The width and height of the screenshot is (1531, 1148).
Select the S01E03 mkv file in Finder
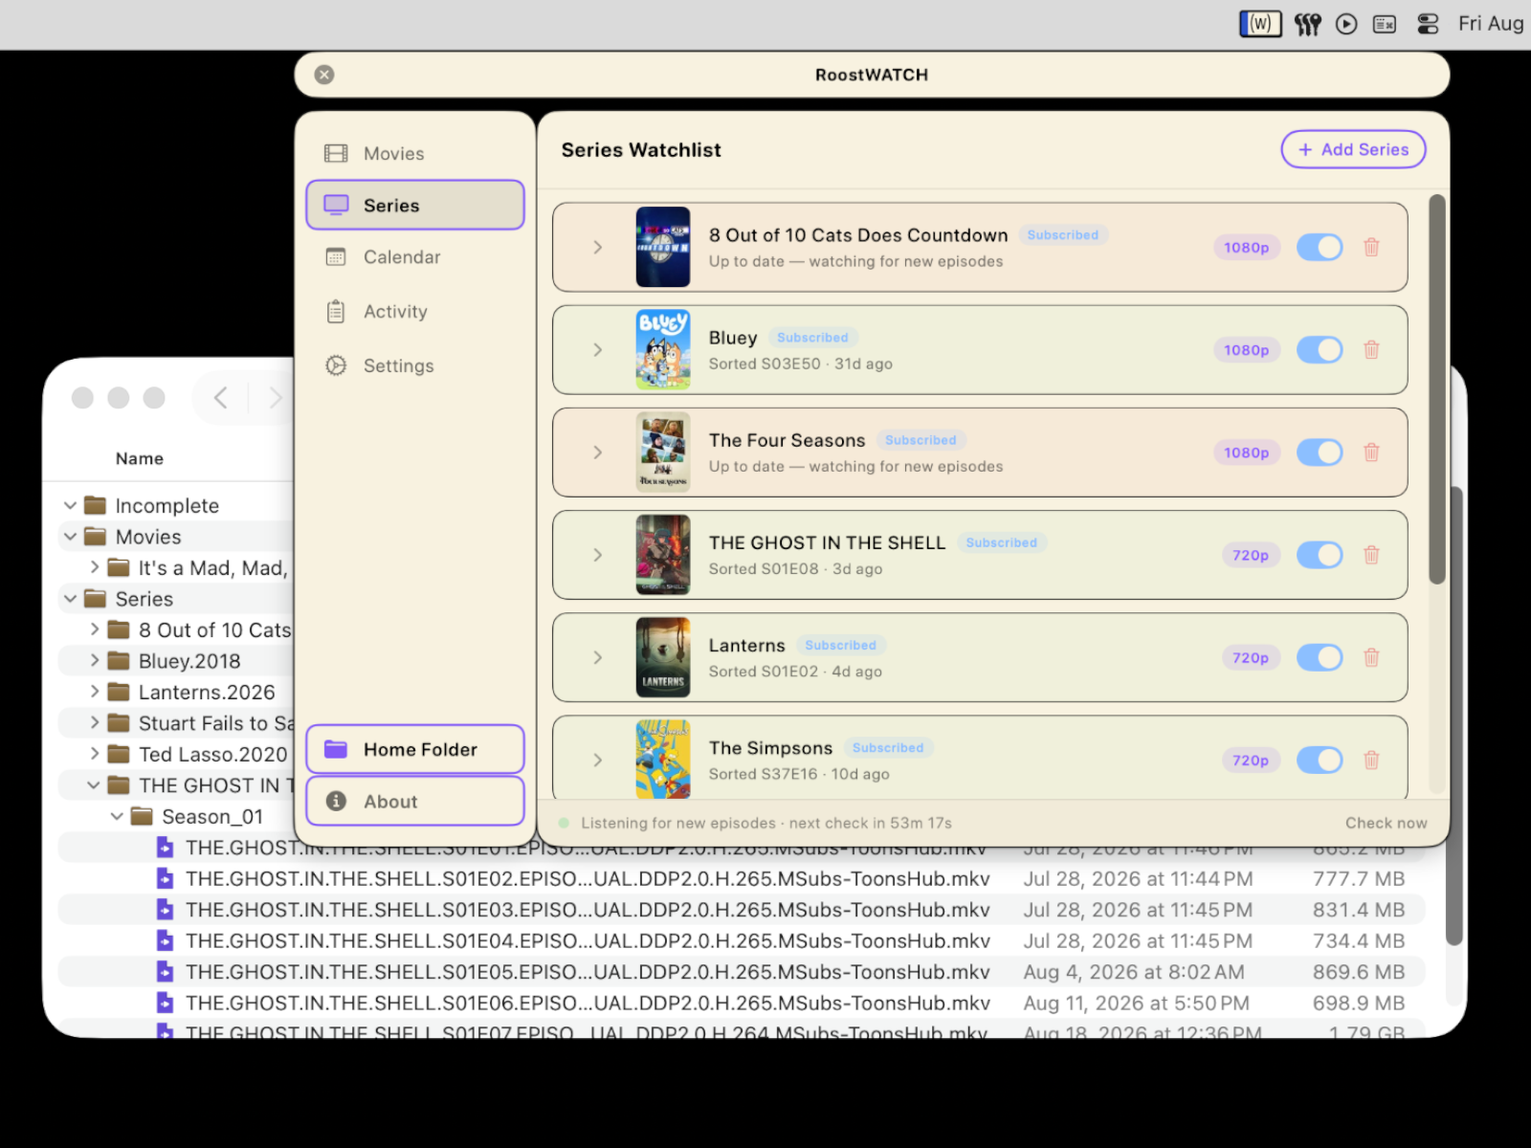pos(742,910)
